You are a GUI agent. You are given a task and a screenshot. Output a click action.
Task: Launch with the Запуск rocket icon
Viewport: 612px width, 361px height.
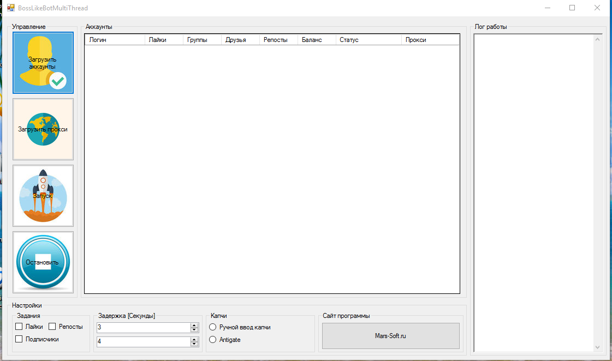click(43, 196)
